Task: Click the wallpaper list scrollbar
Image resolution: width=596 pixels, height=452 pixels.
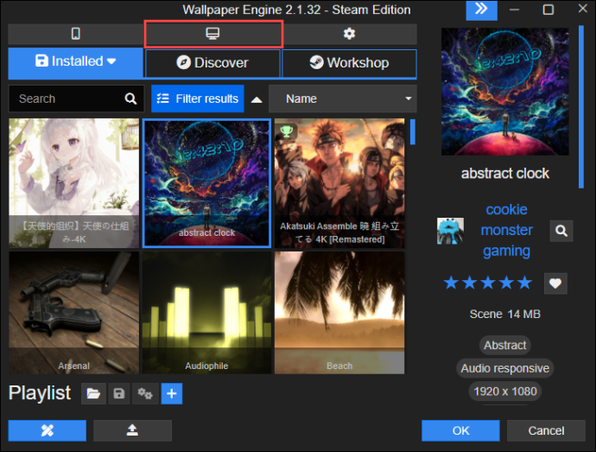Action: pos(413,132)
